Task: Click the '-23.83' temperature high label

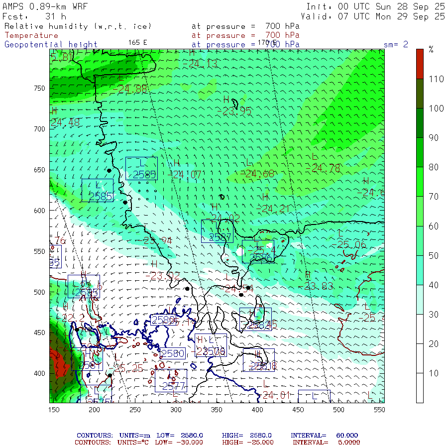Action: [x=316, y=286]
